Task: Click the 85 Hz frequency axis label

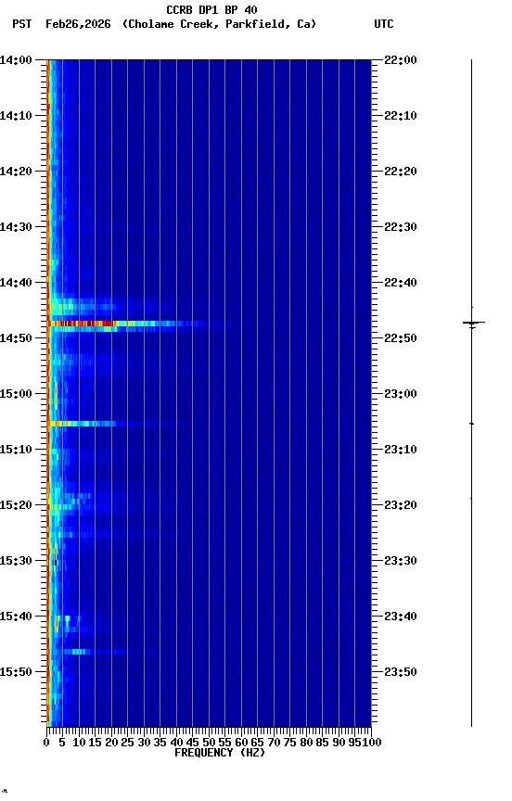Action: 322,743
